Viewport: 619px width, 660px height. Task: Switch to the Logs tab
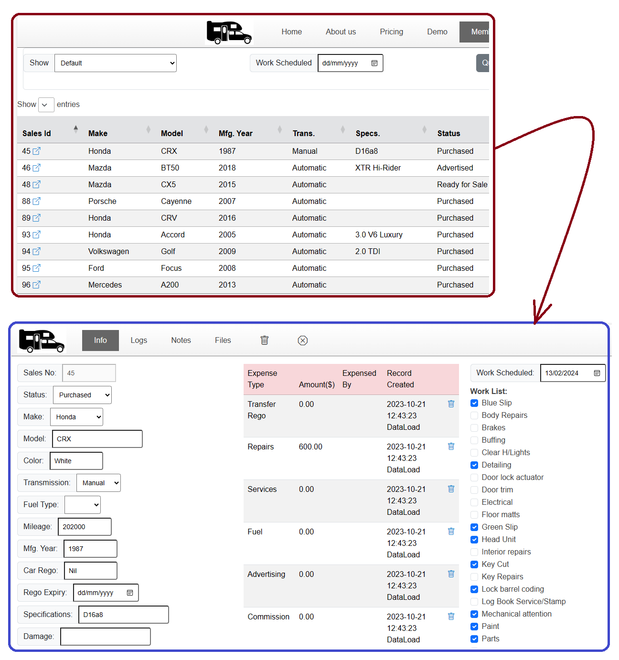(x=139, y=340)
